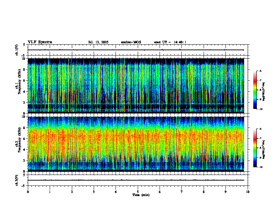Click the -6 label on ch.1 colorbar
Screen dimensions: 279x215
pyautogui.click(x=260, y=71)
